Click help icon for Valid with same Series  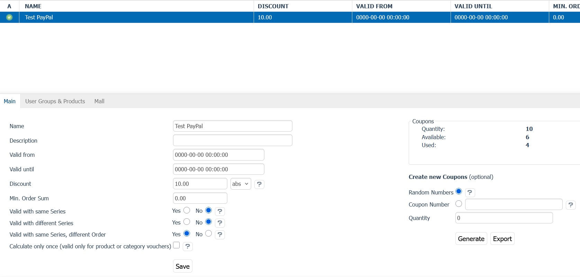(220, 211)
